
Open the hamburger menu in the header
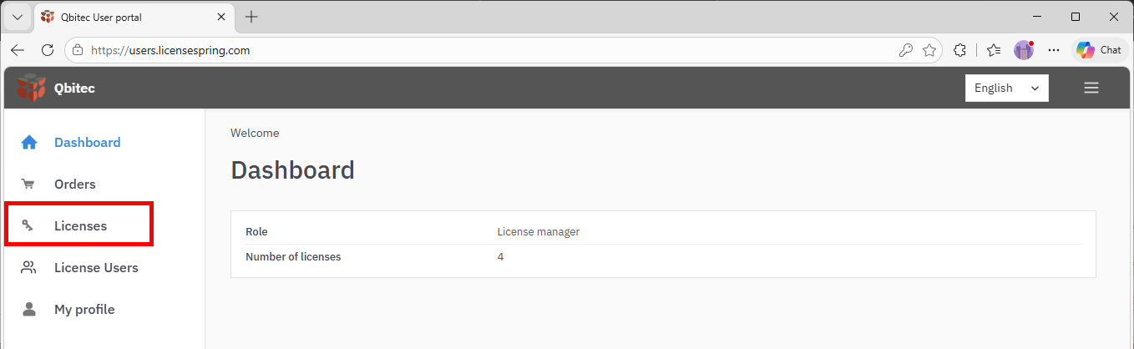[x=1091, y=88]
